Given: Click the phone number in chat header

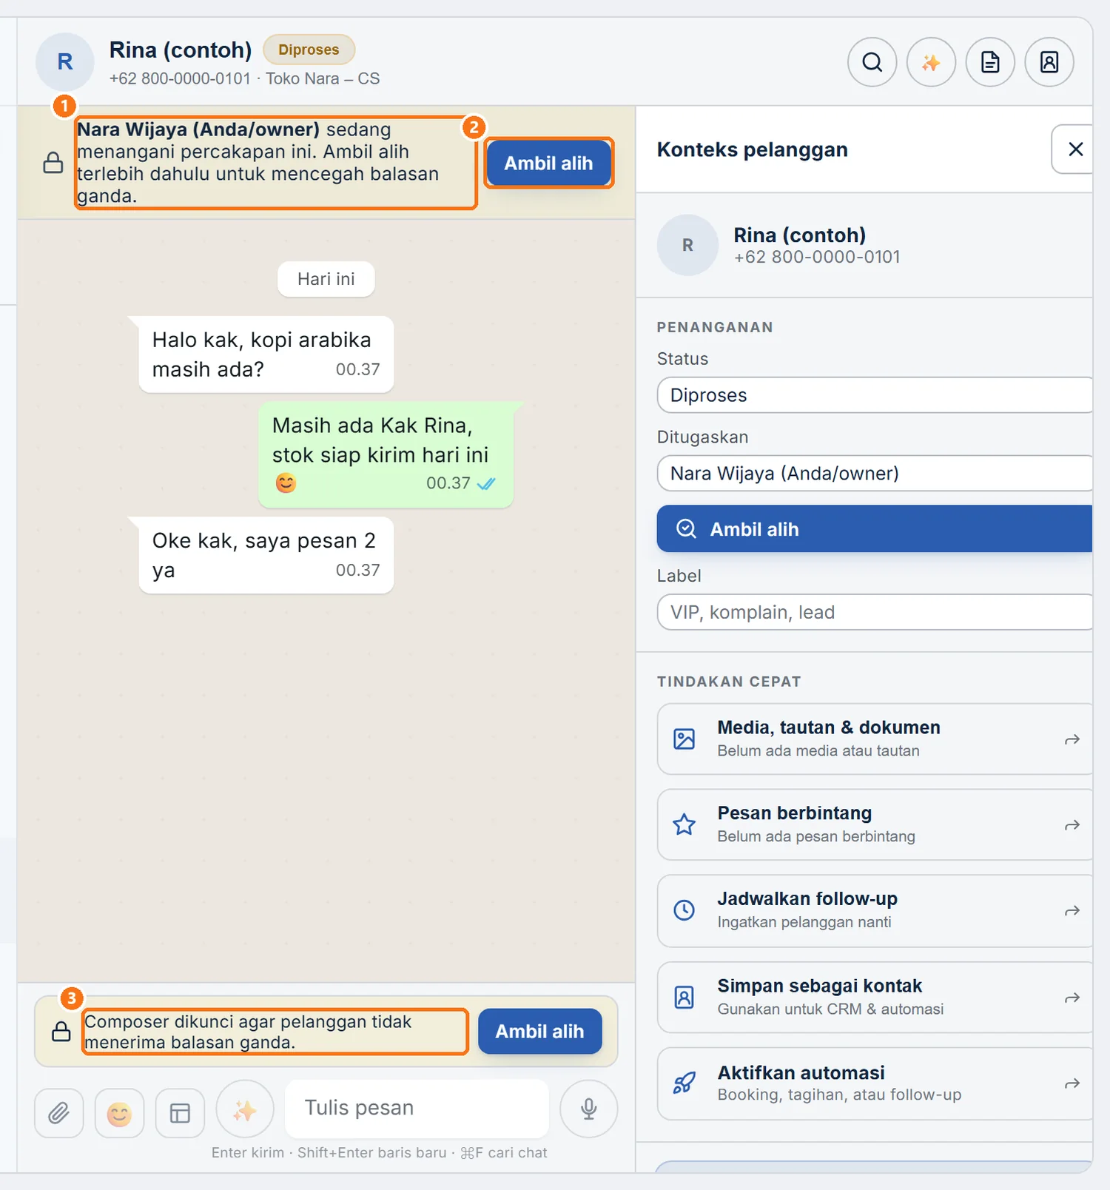Looking at the screenshot, I should click(x=180, y=78).
